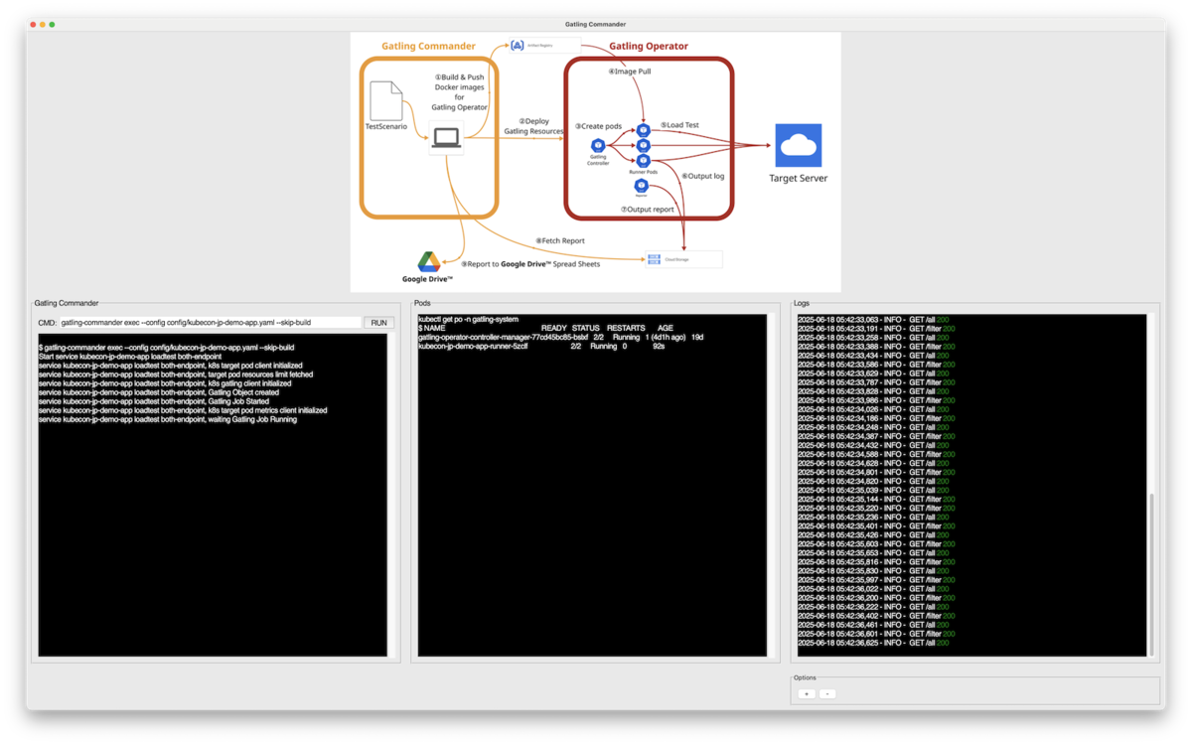Viewport: 1192px width, 745px height.
Task: Click the 'waiting Gatling Job Running' output line
Action: point(168,419)
